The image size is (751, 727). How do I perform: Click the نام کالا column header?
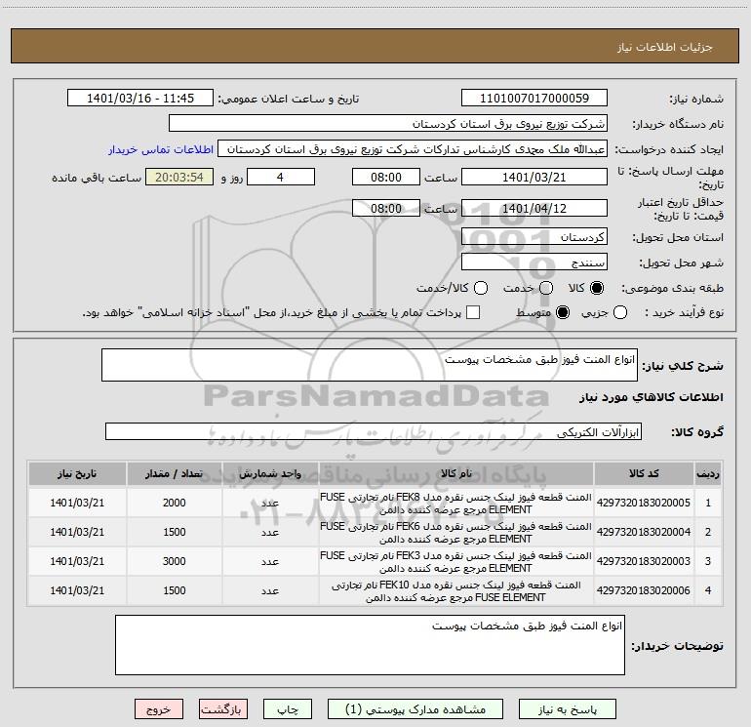click(x=456, y=473)
